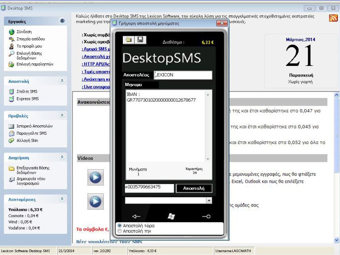The height and width of the screenshot is (255, 340).
Task: Click main window scroll up arrow
Action: point(337,95)
